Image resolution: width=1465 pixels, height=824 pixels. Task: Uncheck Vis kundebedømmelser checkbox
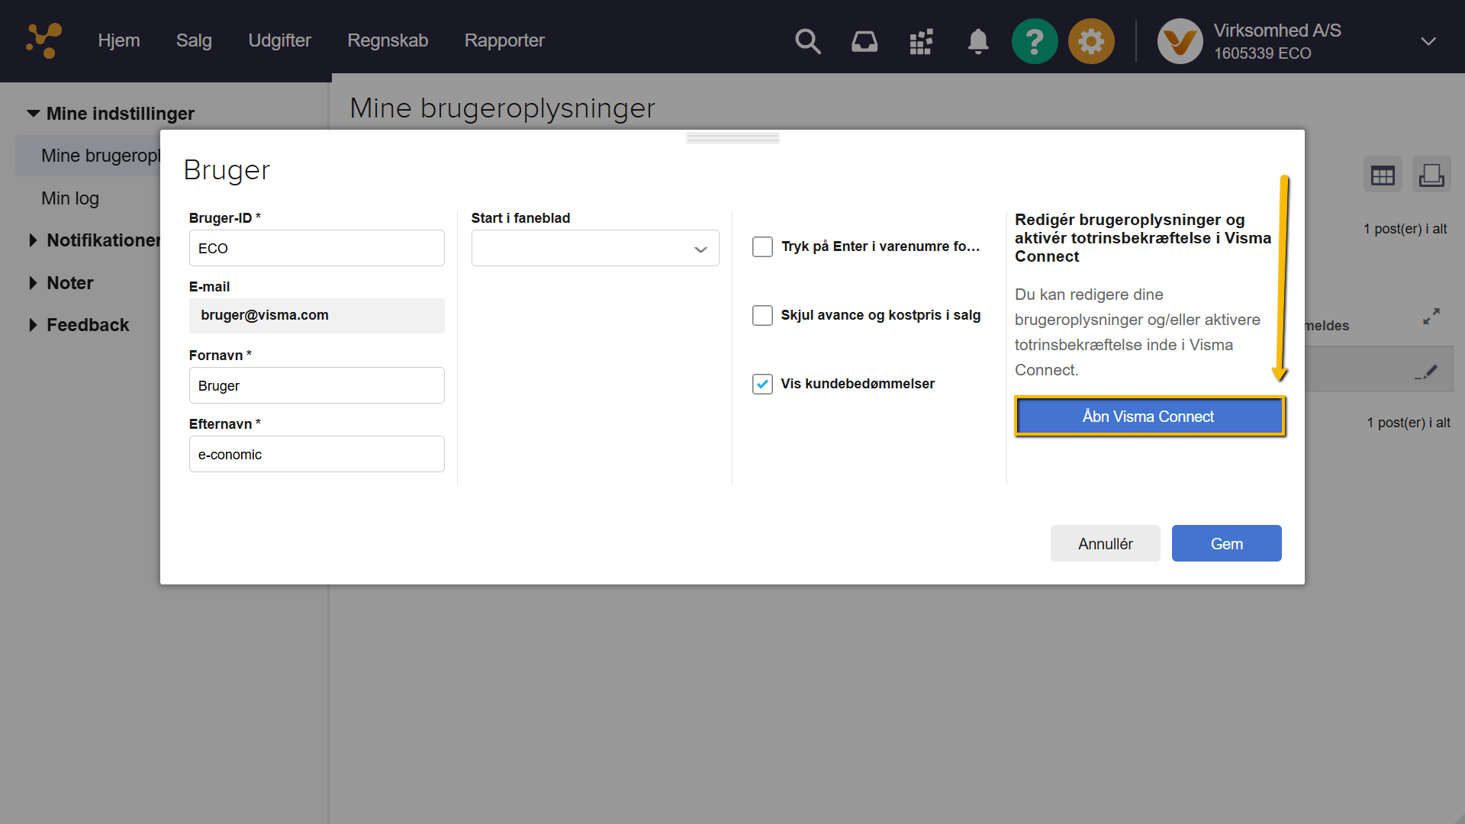pyautogui.click(x=762, y=384)
